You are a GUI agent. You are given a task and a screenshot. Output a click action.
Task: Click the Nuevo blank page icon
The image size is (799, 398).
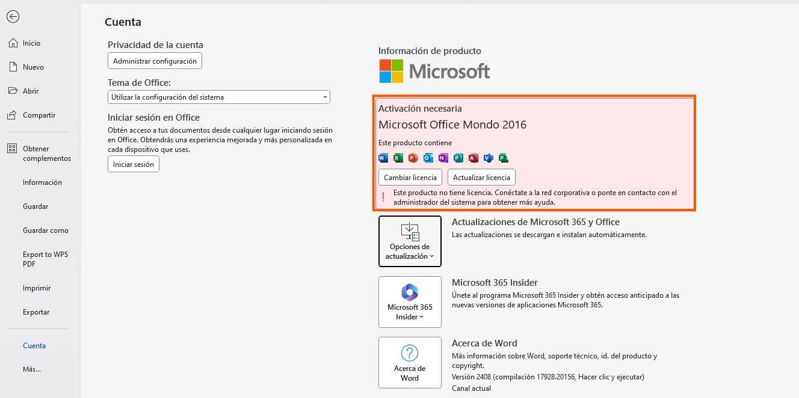tap(13, 67)
